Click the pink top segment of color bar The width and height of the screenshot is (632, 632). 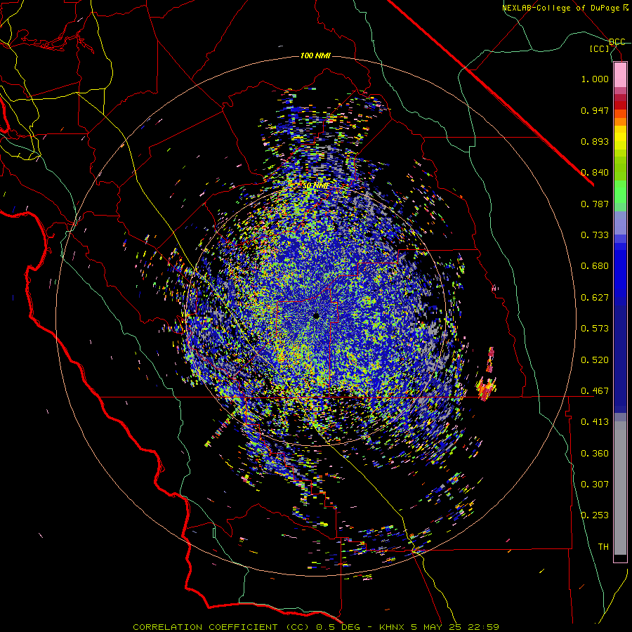[x=620, y=74]
